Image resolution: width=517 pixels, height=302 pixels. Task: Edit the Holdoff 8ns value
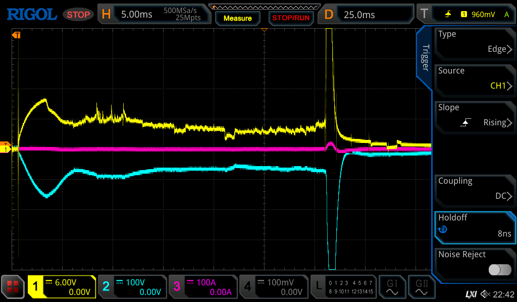[475, 225]
